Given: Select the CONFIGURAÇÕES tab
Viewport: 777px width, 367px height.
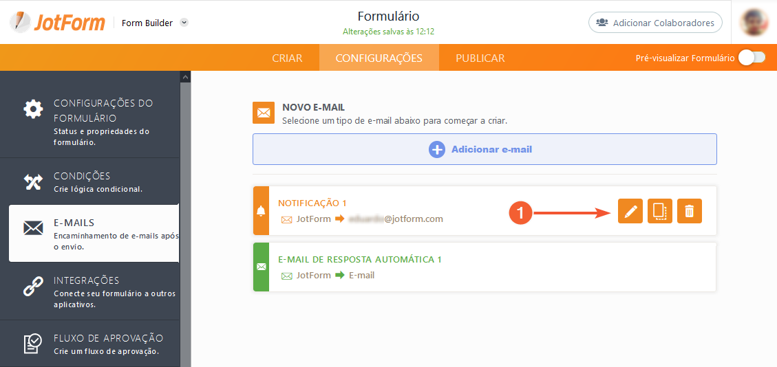Looking at the screenshot, I should (379, 58).
